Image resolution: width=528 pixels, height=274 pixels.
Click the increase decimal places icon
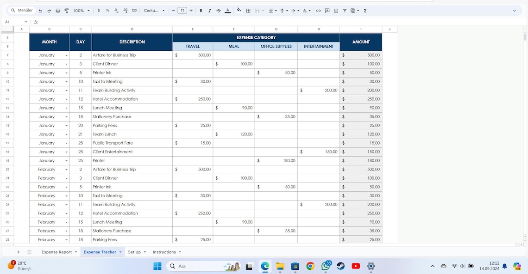coord(125,10)
